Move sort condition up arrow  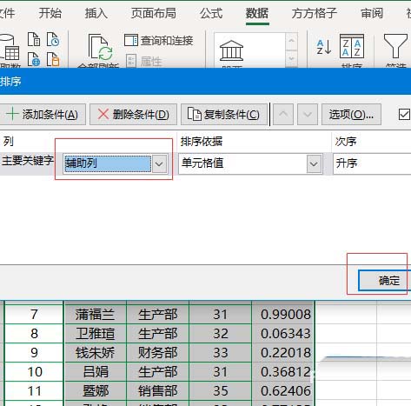(x=283, y=115)
